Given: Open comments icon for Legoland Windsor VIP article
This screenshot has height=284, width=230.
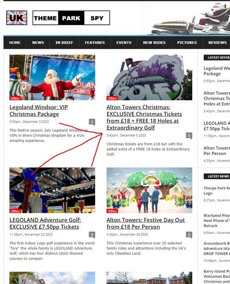Looking at the screenshot, I should coord(92,122).
